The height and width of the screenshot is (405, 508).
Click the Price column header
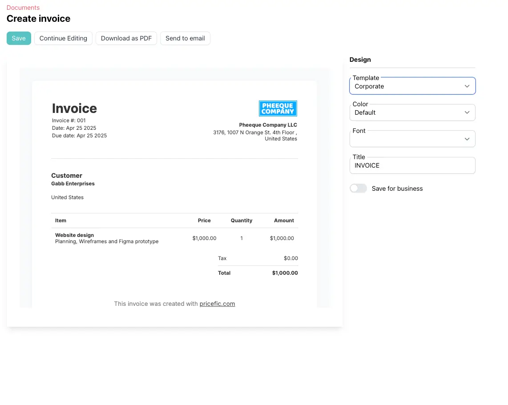[204, 221]
